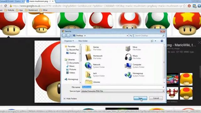Image resolution: width=201 pixels, height=113 pixels.
Task: Open the dialog help icon
Action: pyautogui.click(x=162, y=41)
